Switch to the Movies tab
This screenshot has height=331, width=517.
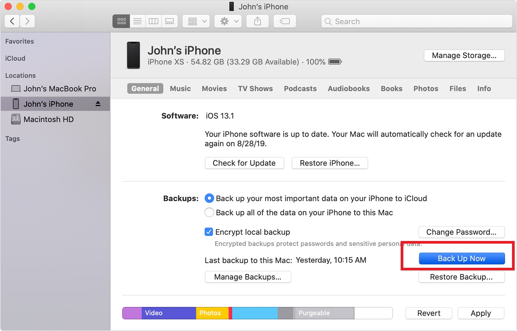coord(214,88)
